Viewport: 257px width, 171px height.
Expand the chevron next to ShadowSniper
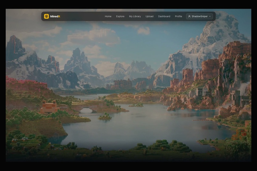210,16
